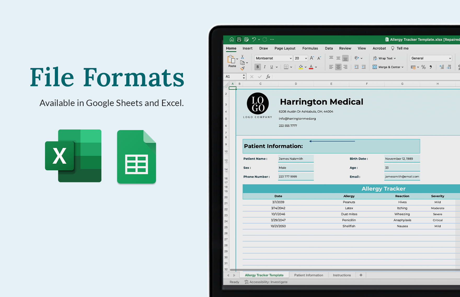The height and width of the screenshot is (297, 460).
Task: Click the horizontal scrollbar of the sheet
Action: click(x=345, y=270)
